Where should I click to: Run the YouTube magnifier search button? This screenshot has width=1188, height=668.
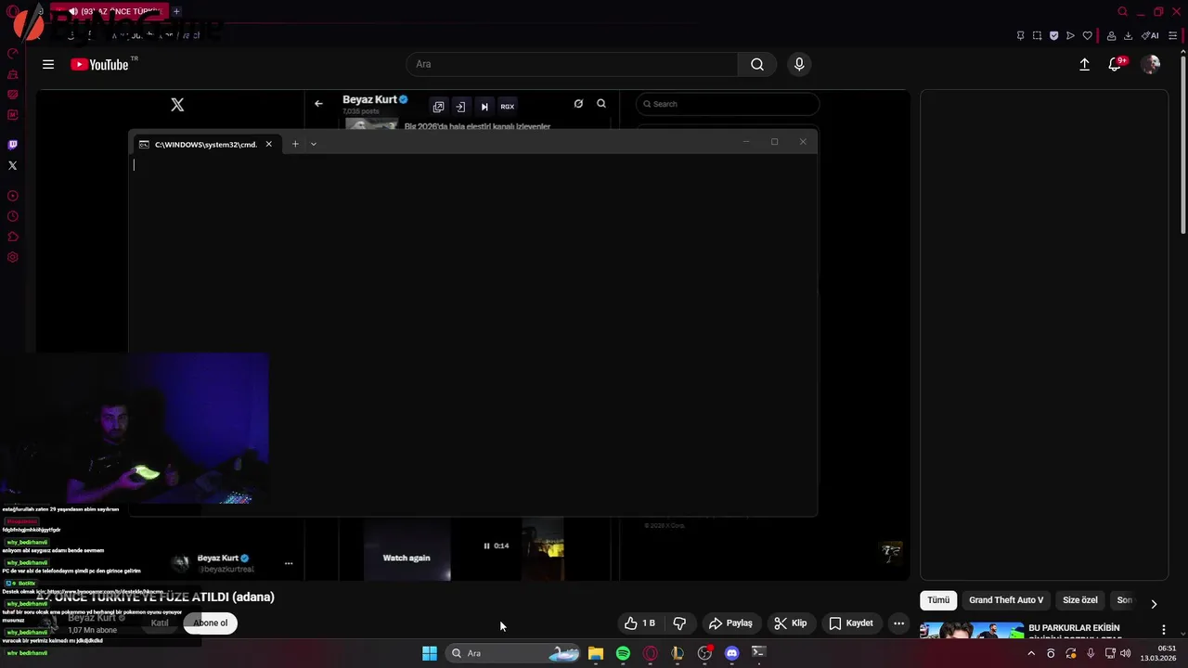click(x=757, y=64)
